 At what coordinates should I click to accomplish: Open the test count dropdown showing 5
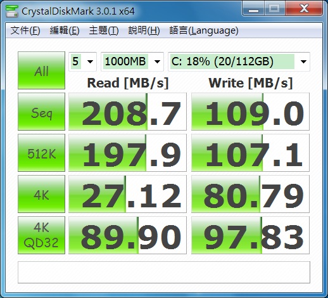click(x=82, y=62)
